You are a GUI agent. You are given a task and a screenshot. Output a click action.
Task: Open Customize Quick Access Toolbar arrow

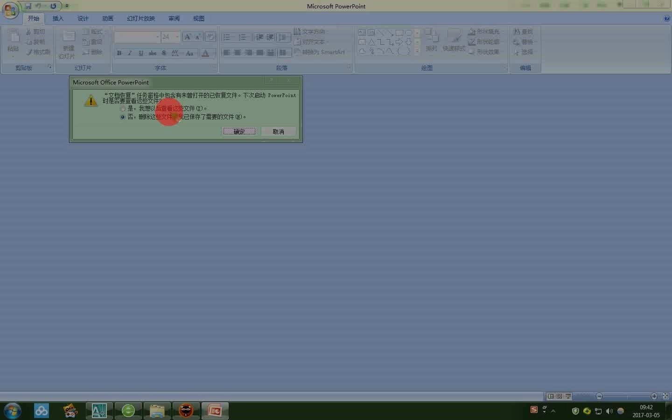tap(67, 6)
